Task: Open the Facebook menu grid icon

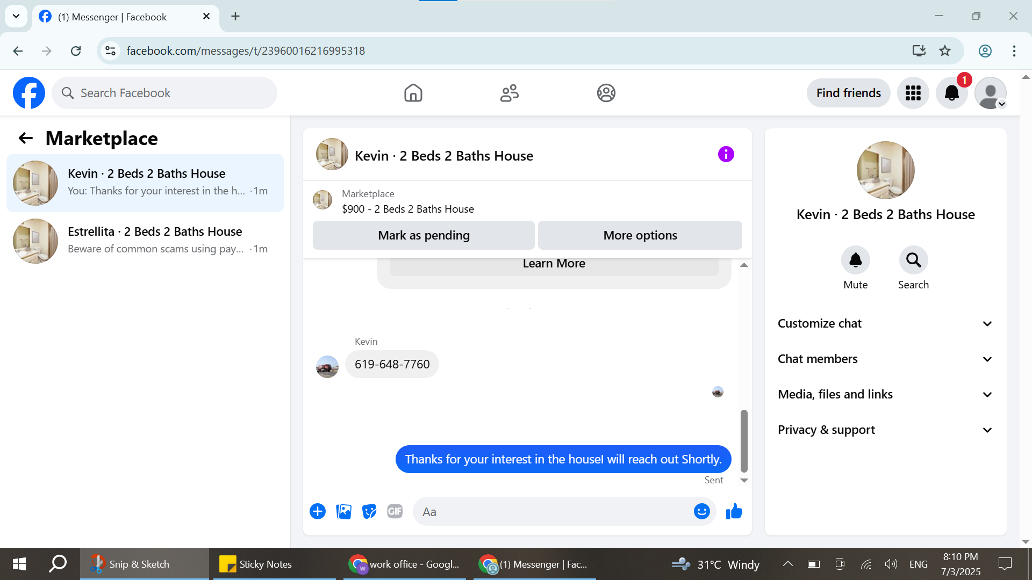Action: click(x=913, y=93)
